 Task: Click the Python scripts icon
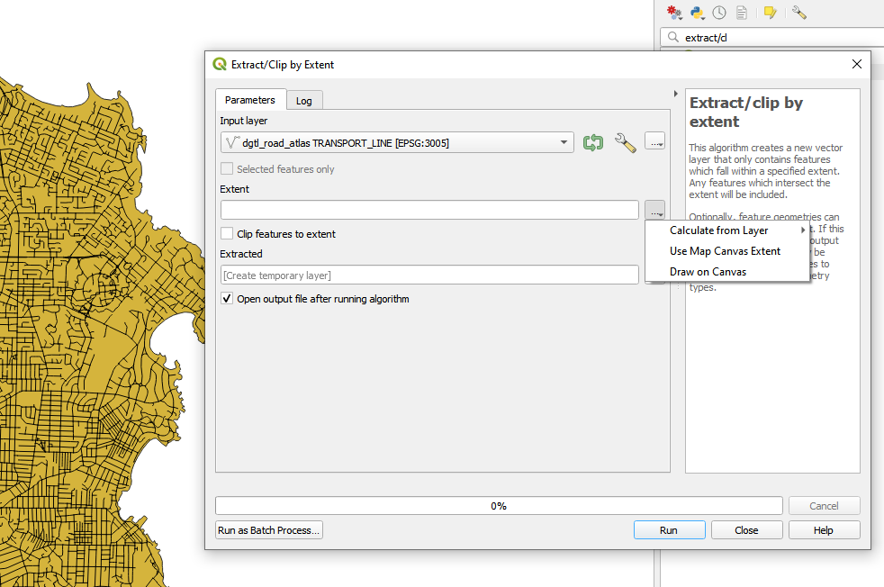(x=698, y=13)
